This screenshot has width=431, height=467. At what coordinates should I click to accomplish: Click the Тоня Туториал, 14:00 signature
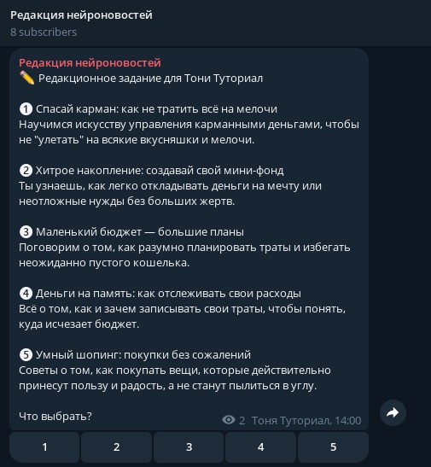click(x=306, y=421)
